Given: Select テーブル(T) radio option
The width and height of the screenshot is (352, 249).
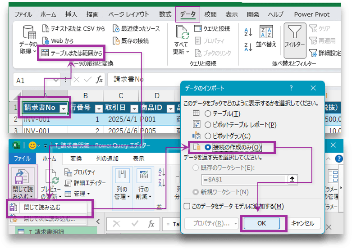Looking at the screenshot, I should click(208, 113).
